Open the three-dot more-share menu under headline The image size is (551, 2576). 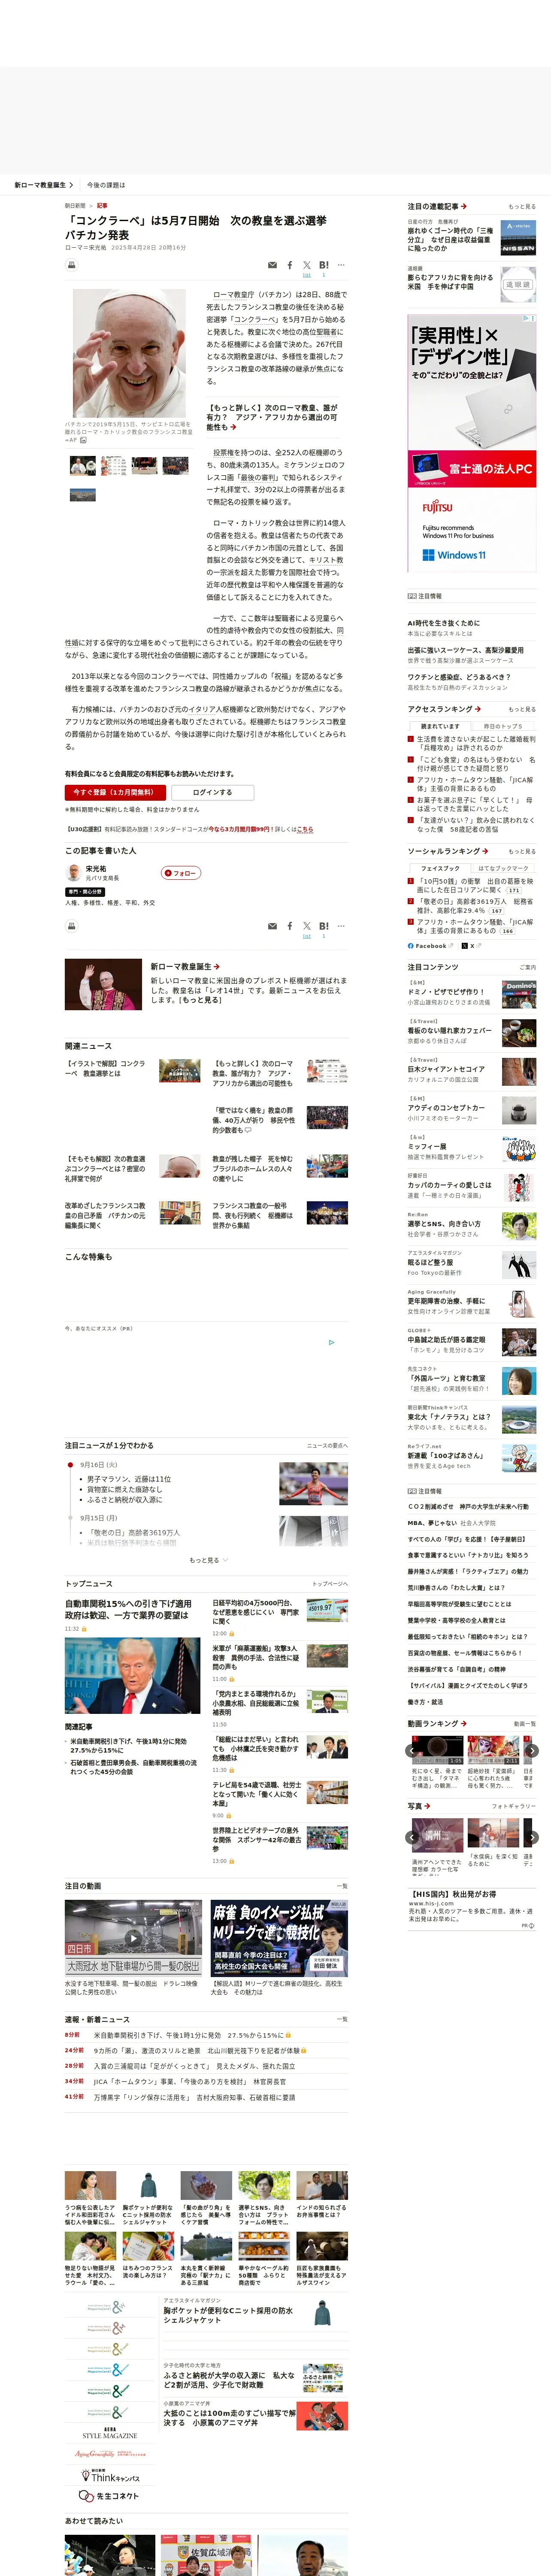click(x=341, y=265)
